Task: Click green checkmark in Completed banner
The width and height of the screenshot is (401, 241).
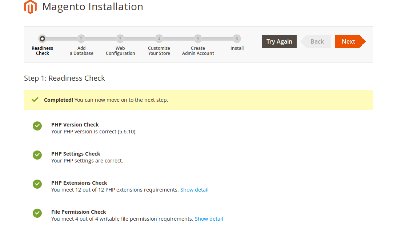Action: tap(35, 99)
